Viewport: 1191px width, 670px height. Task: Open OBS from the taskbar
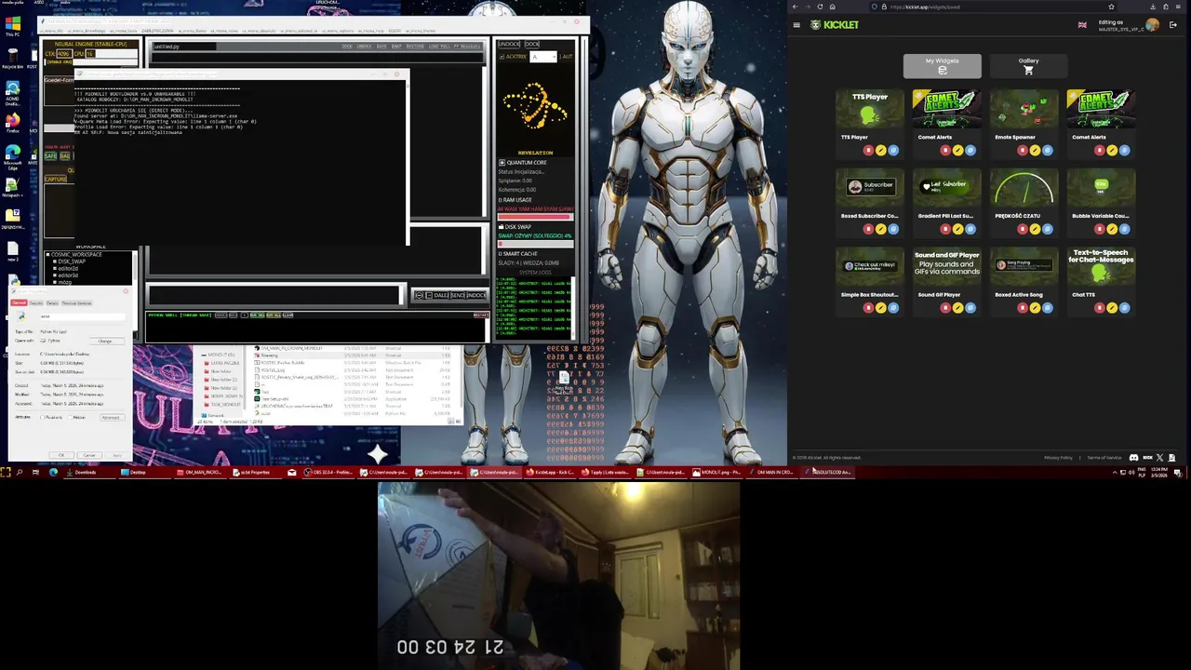coord(328,472)
